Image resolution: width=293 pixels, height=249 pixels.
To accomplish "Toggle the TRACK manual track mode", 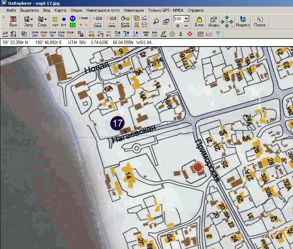I will [x=84, y=18].
